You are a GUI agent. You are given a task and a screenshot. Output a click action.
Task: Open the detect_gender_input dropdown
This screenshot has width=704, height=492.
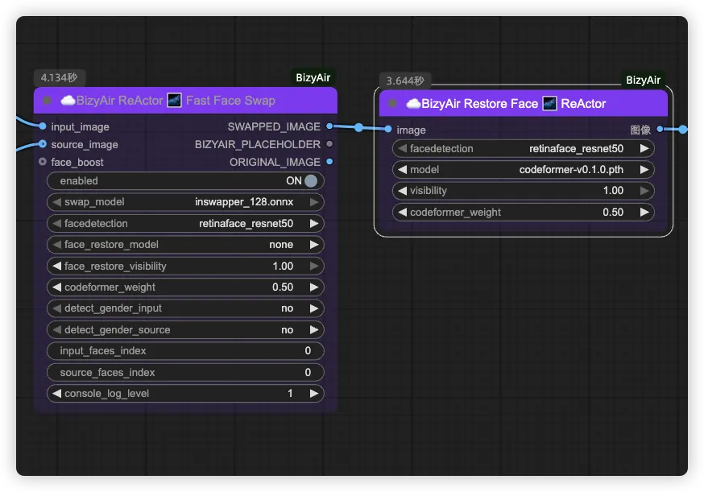pos(185,308)
